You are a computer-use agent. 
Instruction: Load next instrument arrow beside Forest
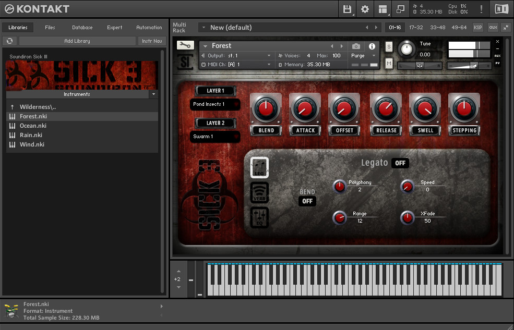click(x=342, y=46)
